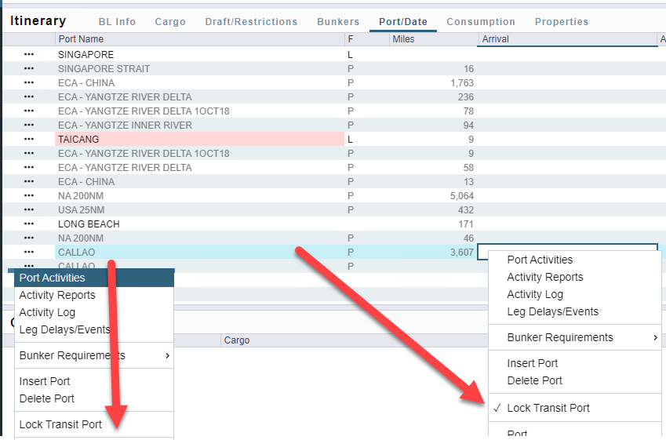Open row options for NA 200NM 5,064 miles
This screenshot has height=440, width=666.
29,196
